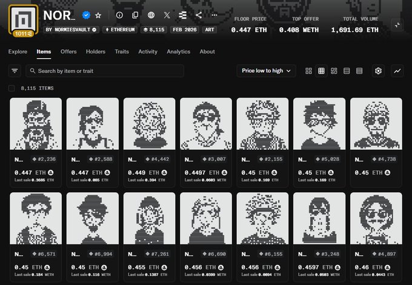Image resolution: width=412 pixels, height=285 pixels.
Task: Click the 1011 rank badge
Action: click(24, 33)
